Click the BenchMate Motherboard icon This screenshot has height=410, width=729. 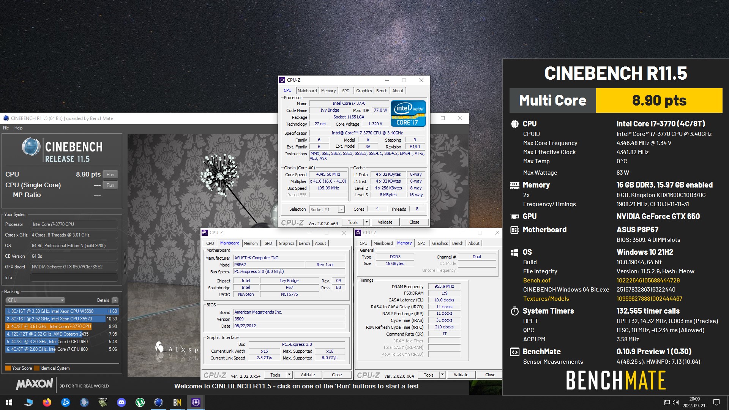click(x=514, y=230)
